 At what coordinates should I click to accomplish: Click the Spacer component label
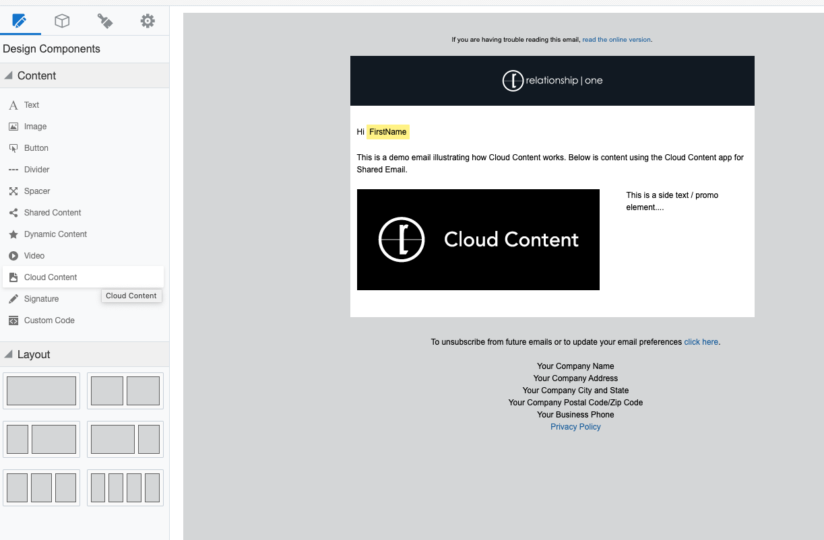coord(37,191)
